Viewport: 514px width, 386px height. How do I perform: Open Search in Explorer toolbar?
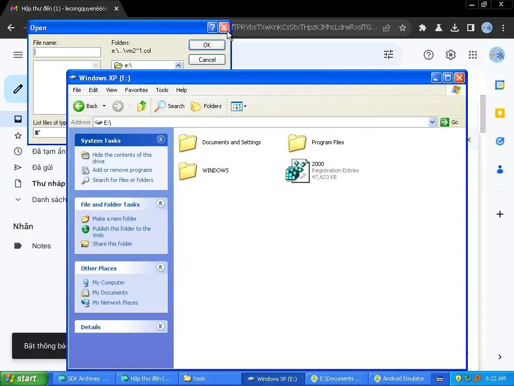pos(170,106)
